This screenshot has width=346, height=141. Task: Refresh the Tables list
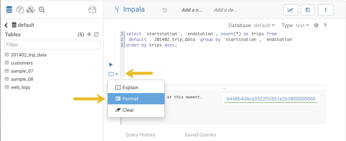pyautogui.click(x=96, y=35)
